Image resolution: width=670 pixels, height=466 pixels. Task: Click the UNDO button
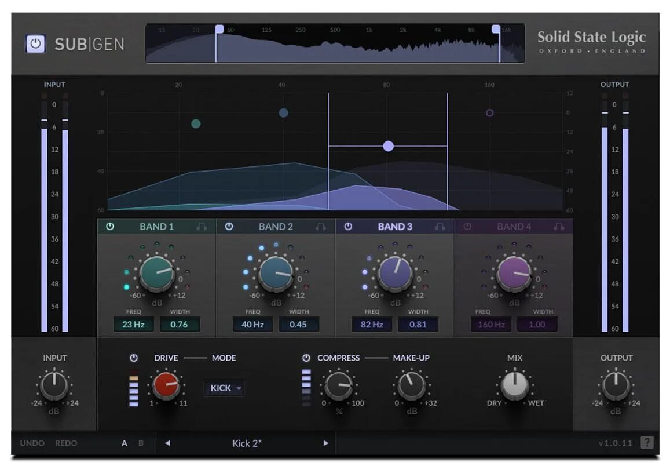32,443
